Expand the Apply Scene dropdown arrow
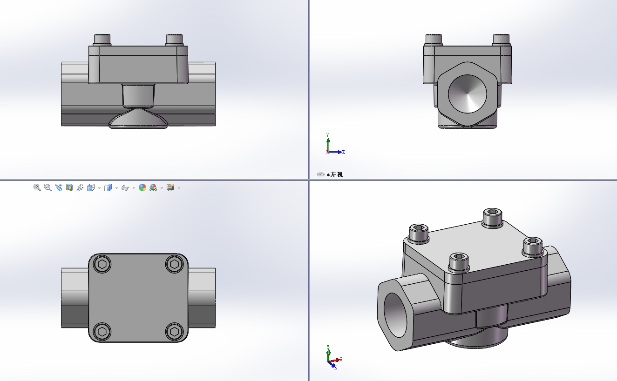This screenshot has width=617, height=381. 162,188
